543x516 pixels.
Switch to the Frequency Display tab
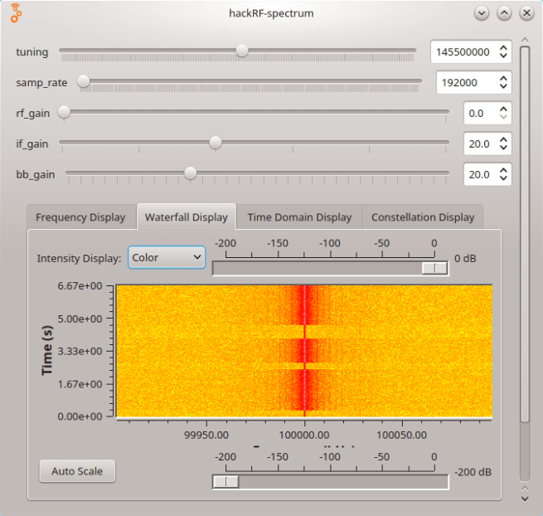pos(80,217)
